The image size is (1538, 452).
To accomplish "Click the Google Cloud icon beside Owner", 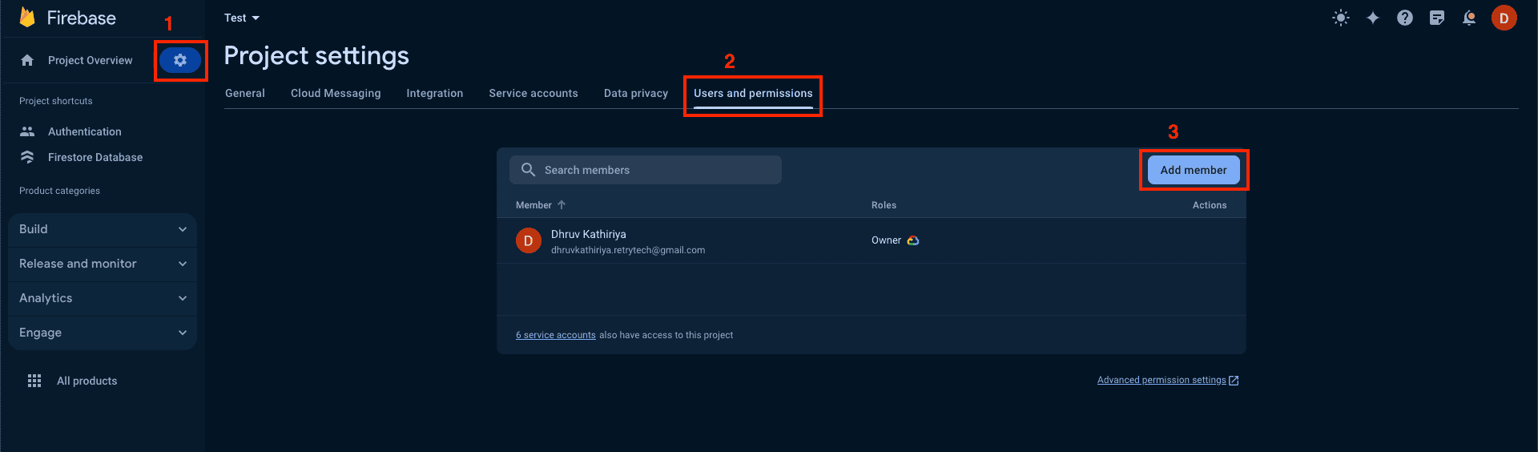I will coord(913,240).
